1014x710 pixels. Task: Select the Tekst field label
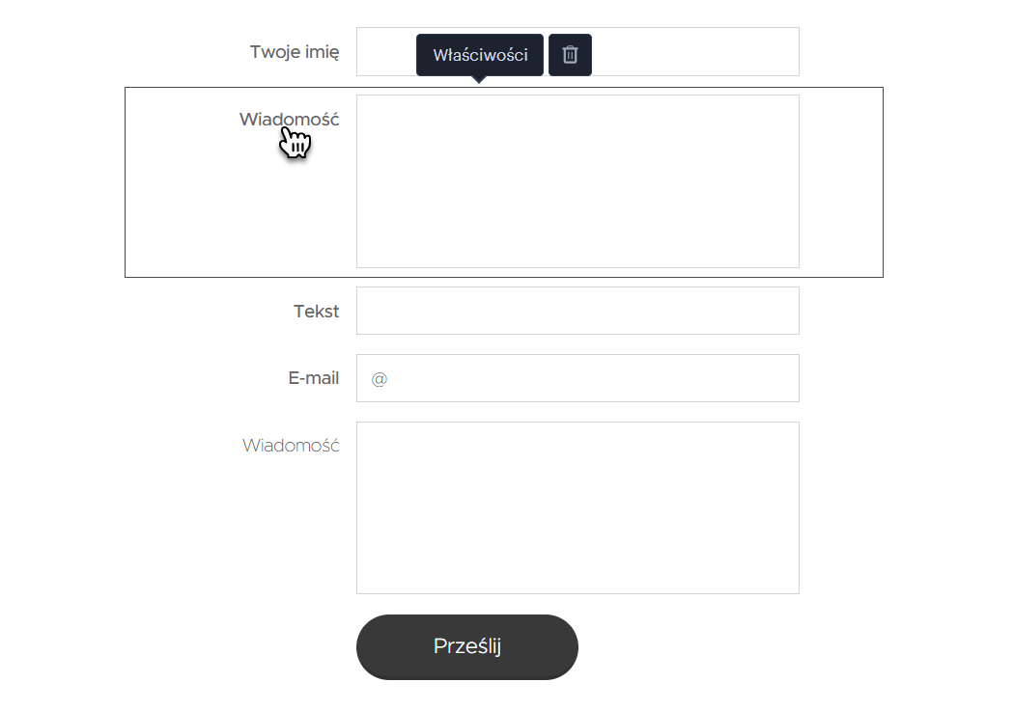coord(316,312)
